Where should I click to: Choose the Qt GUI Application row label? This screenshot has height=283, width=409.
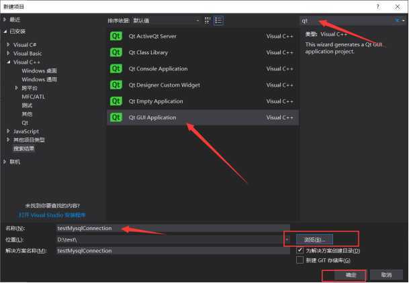coord(152,117)
